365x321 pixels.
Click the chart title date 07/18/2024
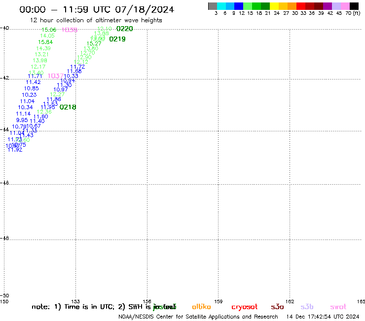tap(145, 9)
